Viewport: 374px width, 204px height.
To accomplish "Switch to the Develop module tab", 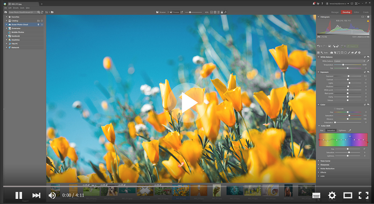I will pos(346,12).
